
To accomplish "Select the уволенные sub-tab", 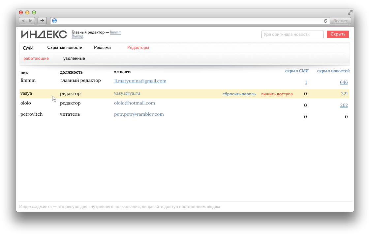I will click(x=74, y=59).
